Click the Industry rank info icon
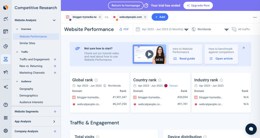Image resolution: width=260 pixels, height=138 pixels. point(221,80)
